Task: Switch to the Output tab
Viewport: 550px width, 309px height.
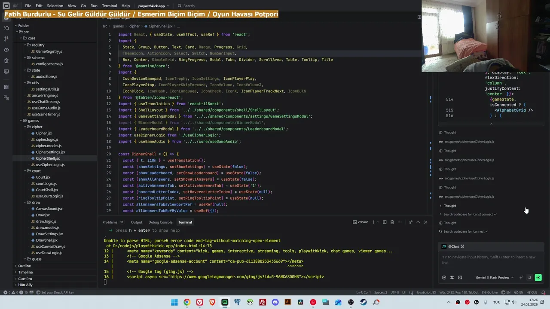Action: tap(137, 222)
